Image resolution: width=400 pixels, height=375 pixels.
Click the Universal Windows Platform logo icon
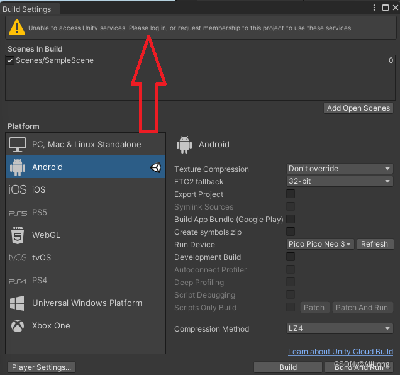17,303
